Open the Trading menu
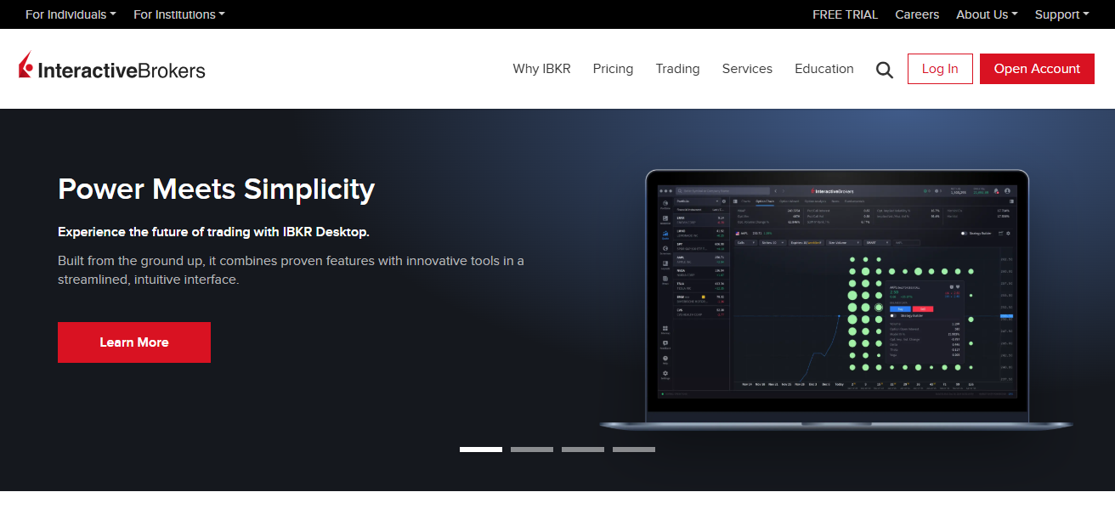The height and width of the screenshot is (509, 1115). (x=677, y=69)
